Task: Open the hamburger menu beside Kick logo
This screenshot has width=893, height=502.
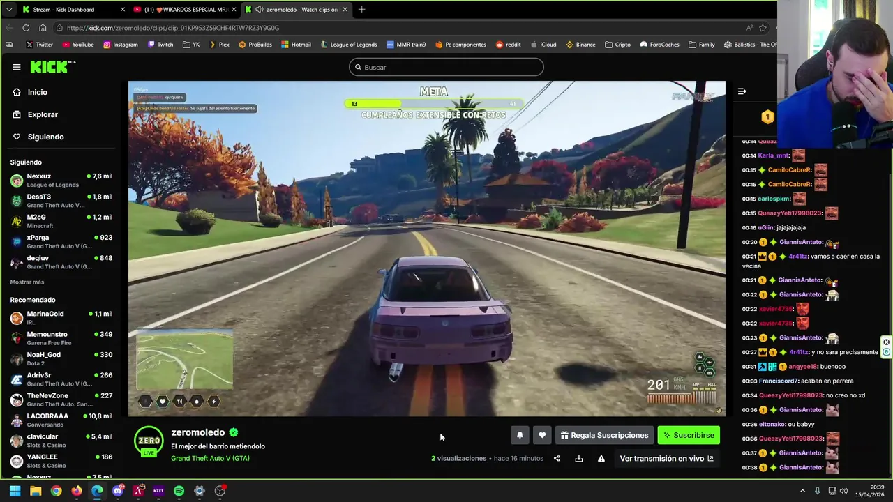Action: point(17,67)
